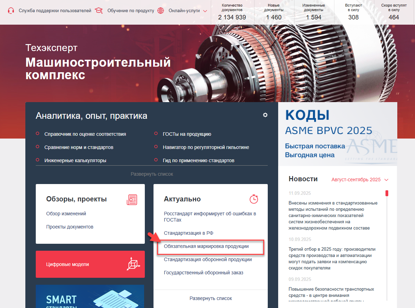Click the headset support service icon
415x308 pixels.
11,10
